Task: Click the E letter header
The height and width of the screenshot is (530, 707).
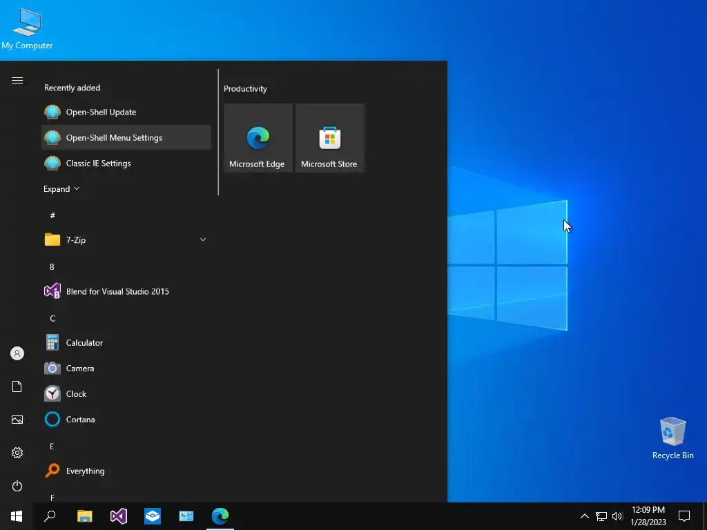Action: pos(52,446)
